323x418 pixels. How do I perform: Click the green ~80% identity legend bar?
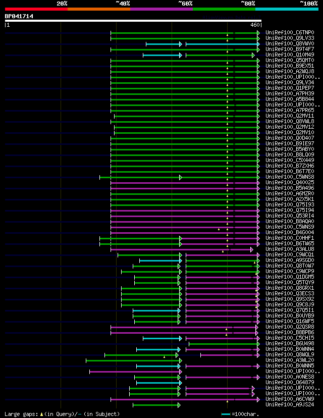pos(224,9)
